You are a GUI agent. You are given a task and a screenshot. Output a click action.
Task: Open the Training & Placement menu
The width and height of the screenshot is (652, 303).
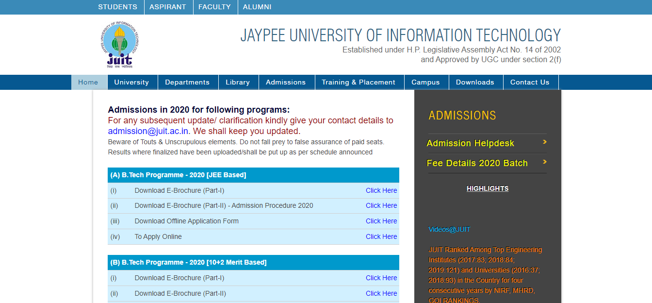(x=359, y=82)
